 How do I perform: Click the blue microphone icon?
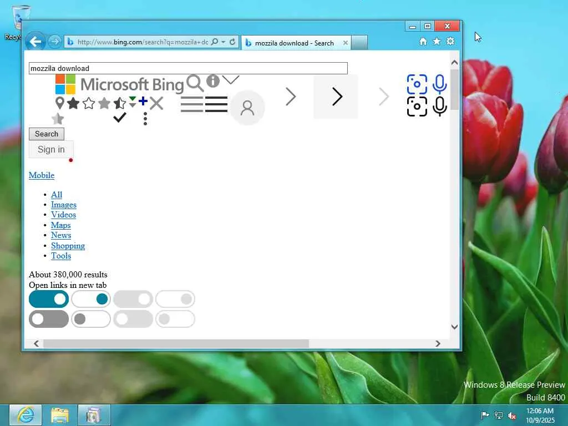coord(440,84)
